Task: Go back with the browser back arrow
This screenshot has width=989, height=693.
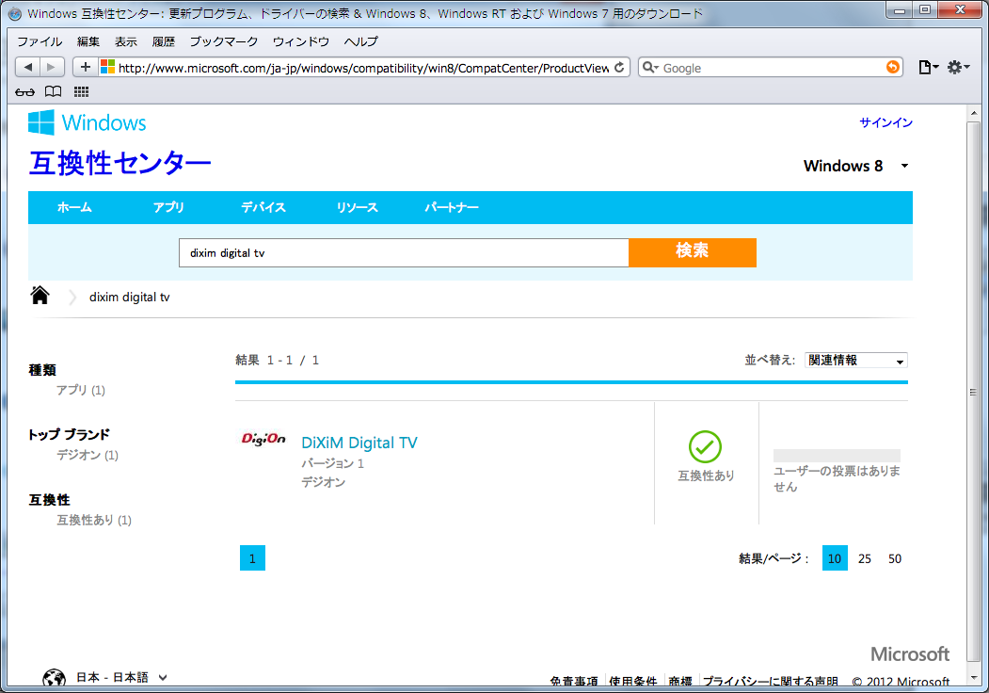Action: pos(27,67)
